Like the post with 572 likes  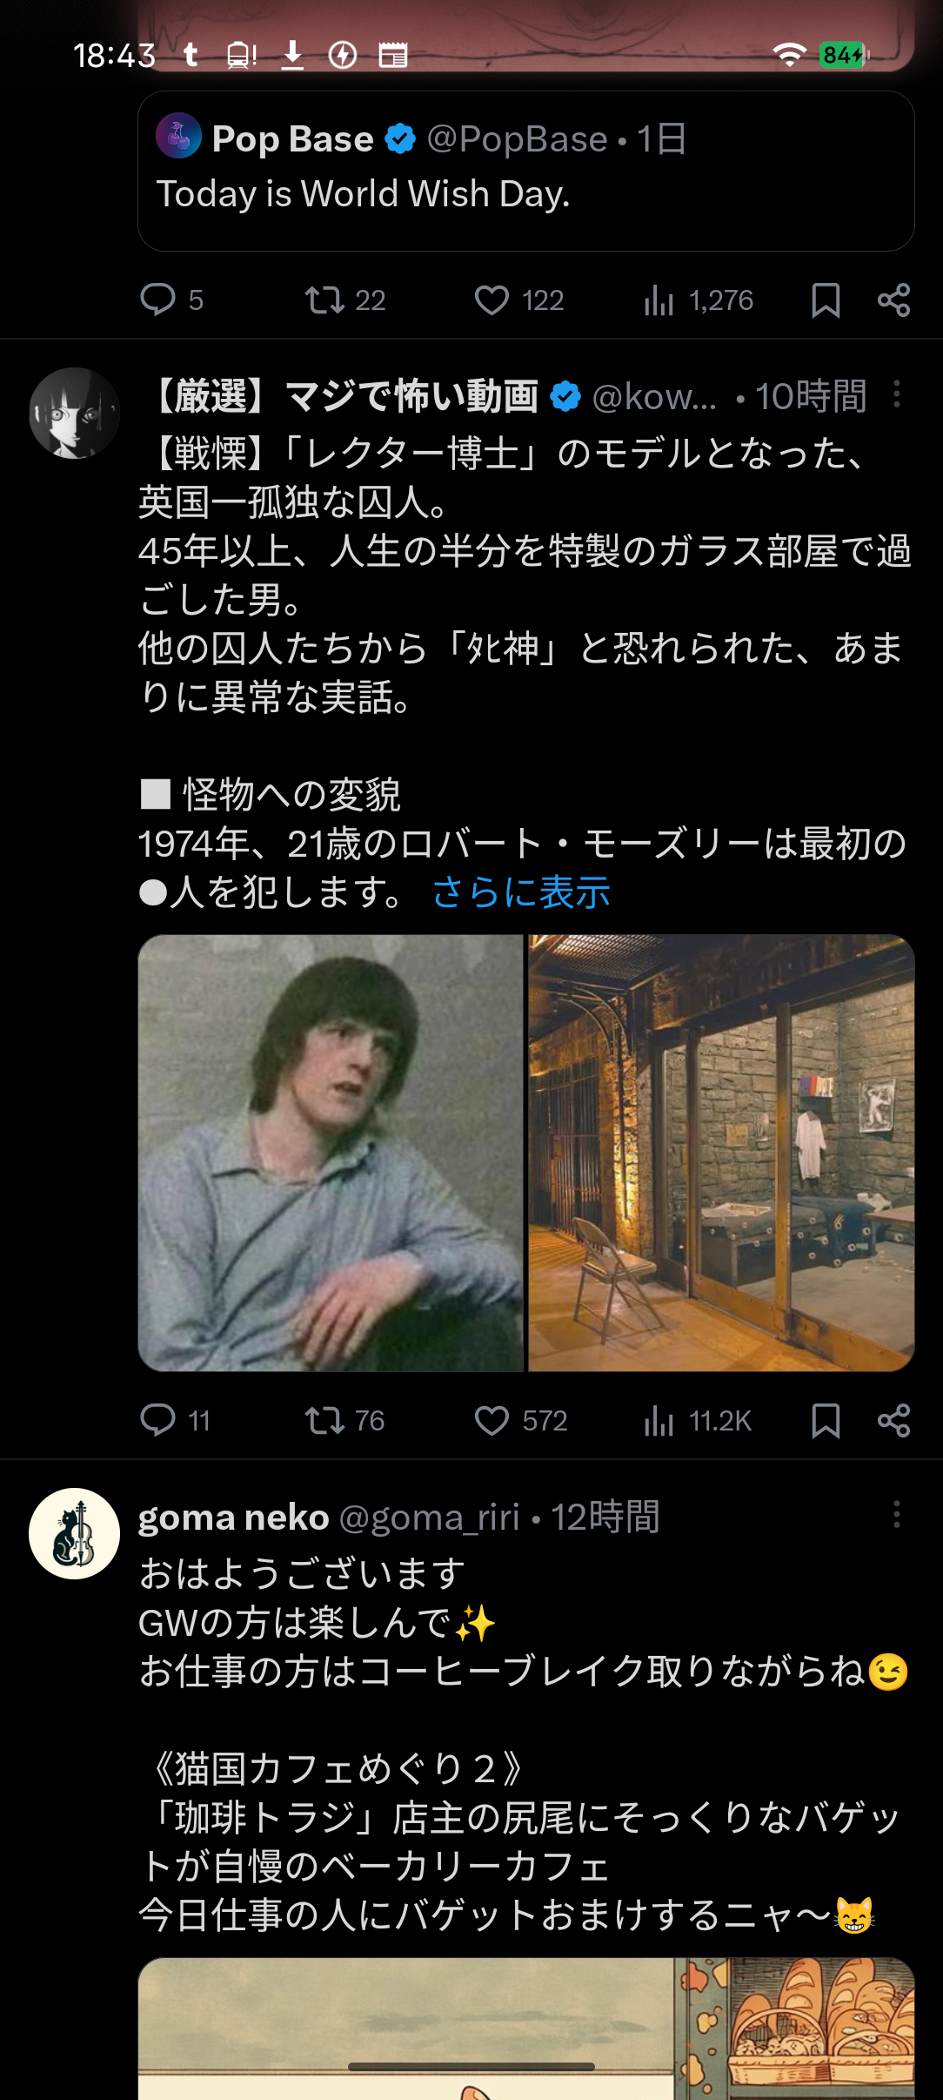492,1420
